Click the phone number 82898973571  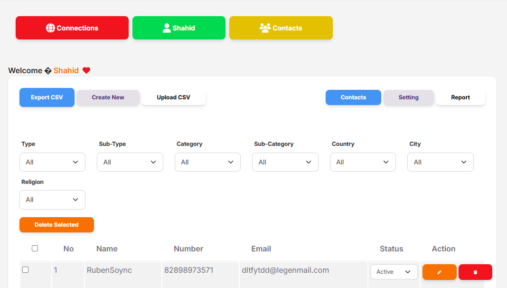[189, 270]
